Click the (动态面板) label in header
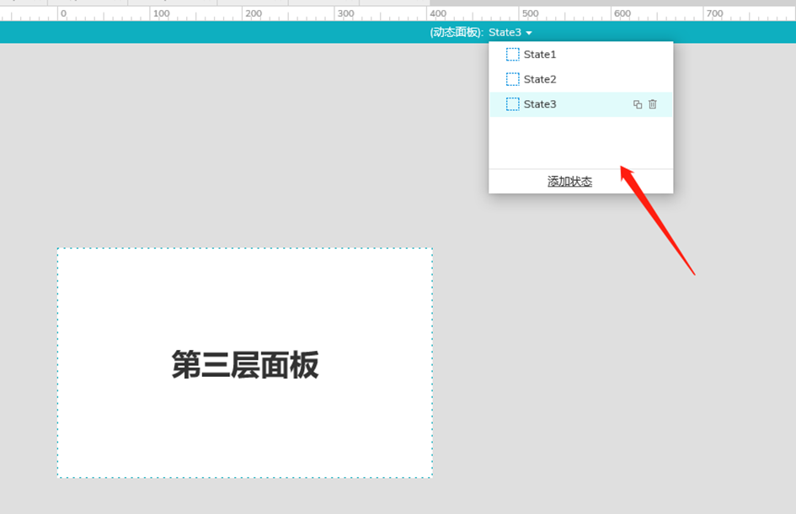Screen dimensions: 796x514 [x=457, y=33]
